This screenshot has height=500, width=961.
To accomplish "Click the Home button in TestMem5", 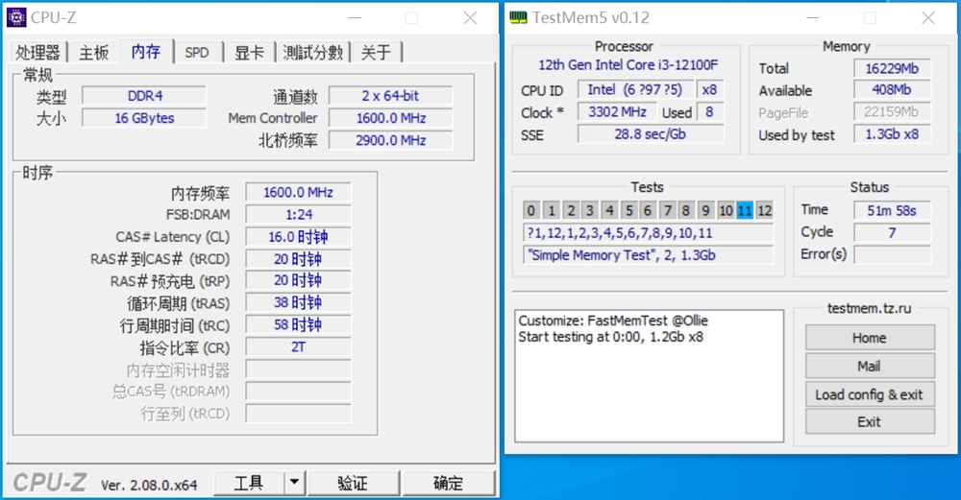I will click(x=870, y=338).
